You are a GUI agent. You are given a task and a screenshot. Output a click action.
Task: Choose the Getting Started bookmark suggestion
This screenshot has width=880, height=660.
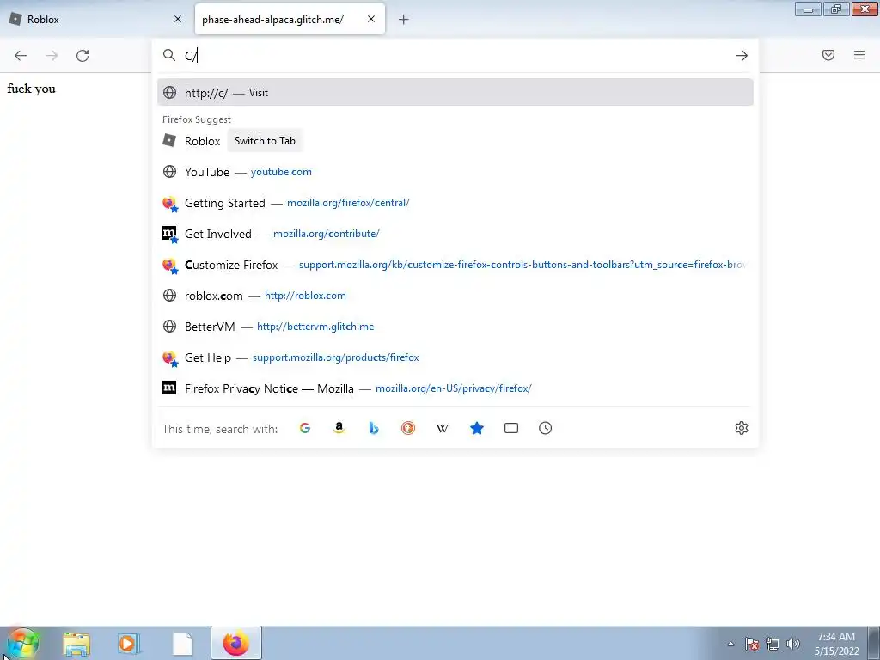click(455, 203)
